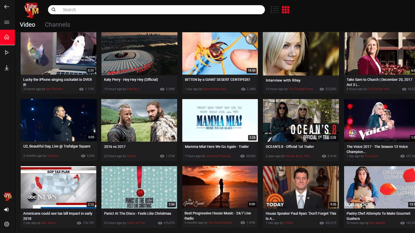The width and height of the screenshot is (415, 233).
Task: Open Katy Perry stadium video thumbnail
Action: tap(139, 54)
